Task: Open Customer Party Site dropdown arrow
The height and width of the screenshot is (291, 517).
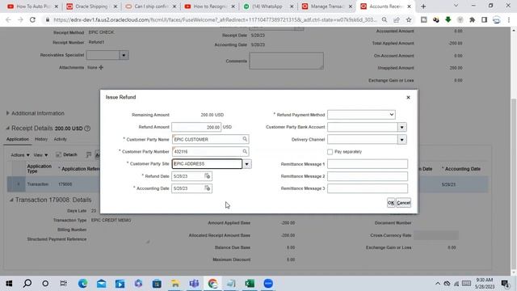Action: coord(247,164)
